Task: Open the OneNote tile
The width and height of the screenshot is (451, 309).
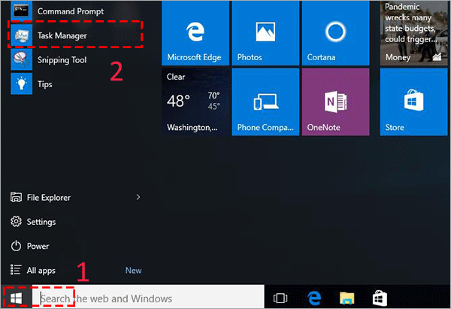Action: tap(336, 101)
